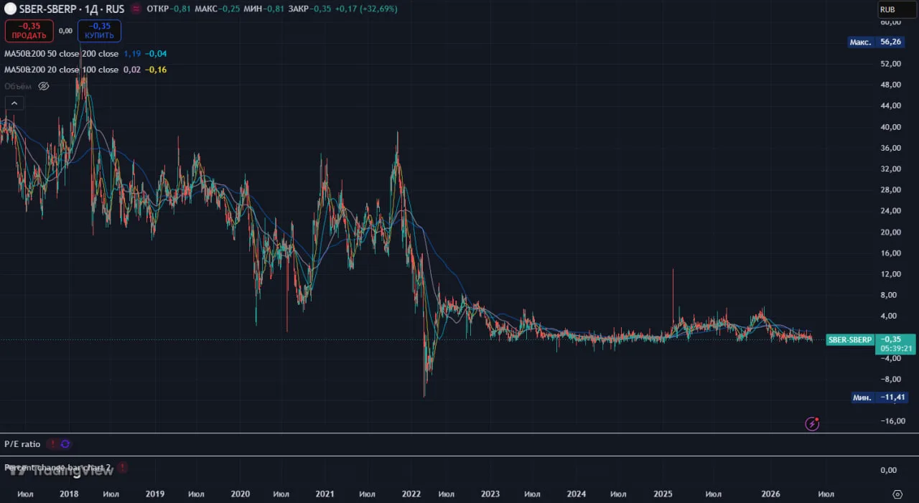
Task: Select the MA50&200 20 close 100 close indicator
Action: click(62, 70)
